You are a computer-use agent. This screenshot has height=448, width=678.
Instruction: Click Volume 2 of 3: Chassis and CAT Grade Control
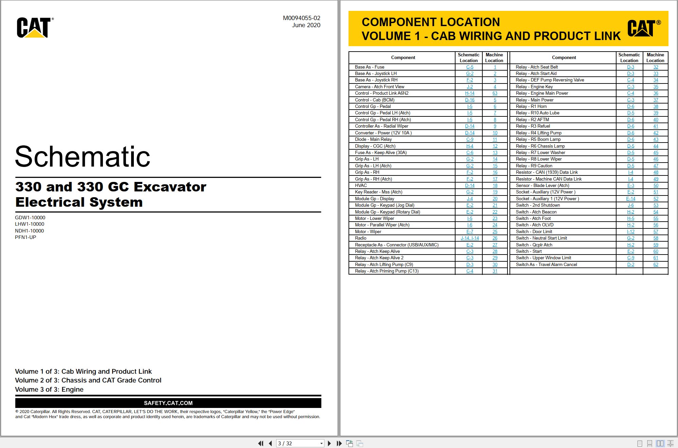pyautogui.click(x=88, y=380)
